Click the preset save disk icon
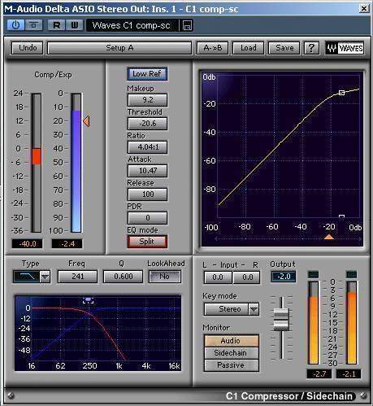This screenshot has width=373, height=406. click(187, 25)
